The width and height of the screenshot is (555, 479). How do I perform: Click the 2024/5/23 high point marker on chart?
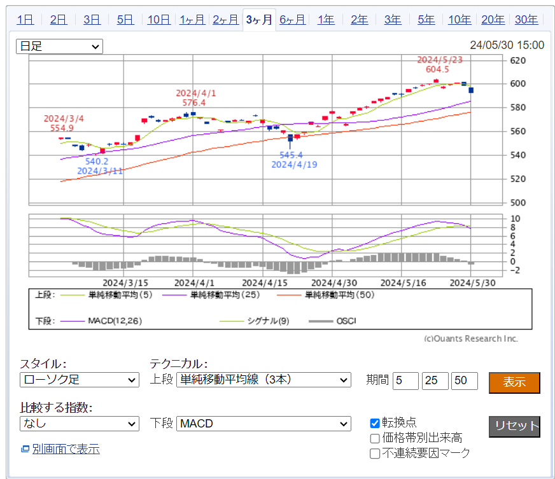[437, 80]
